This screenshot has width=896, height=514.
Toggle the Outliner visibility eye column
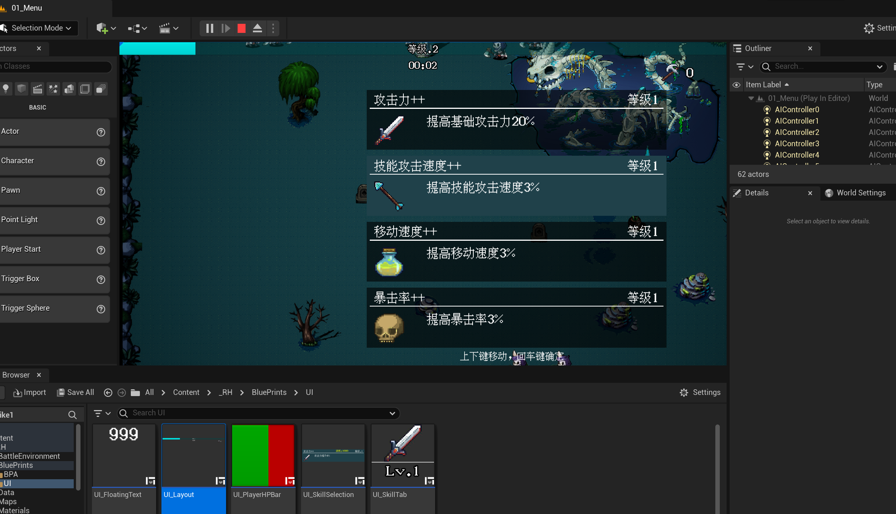point(736,85)
